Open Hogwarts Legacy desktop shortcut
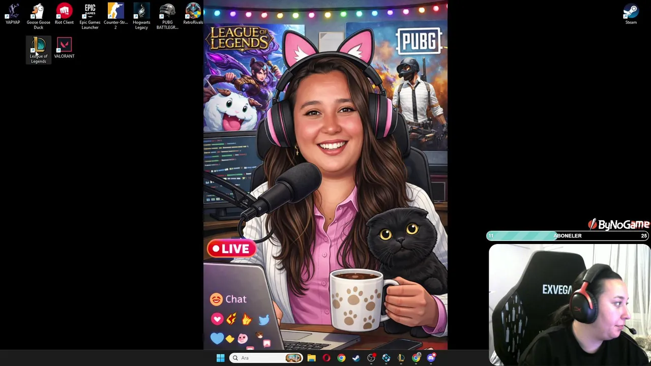651x366 pixels. [141, 16]
